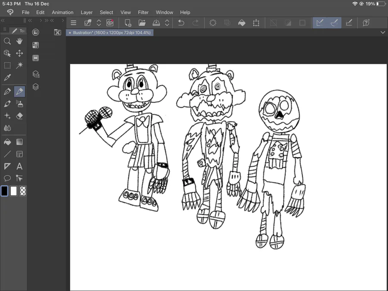
Task: Open the tool palette hamburger menu
Action: coord(5,29)
